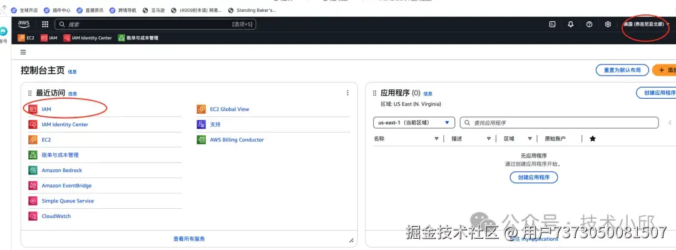Click Simple Queue Service icon

33,201
